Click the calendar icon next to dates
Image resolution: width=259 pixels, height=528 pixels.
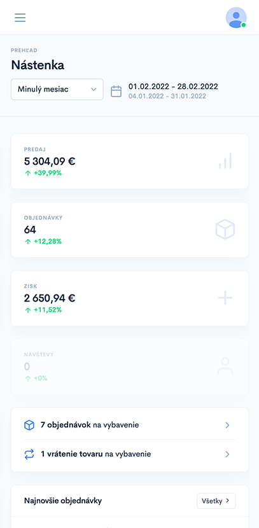[x=116, y=91]
